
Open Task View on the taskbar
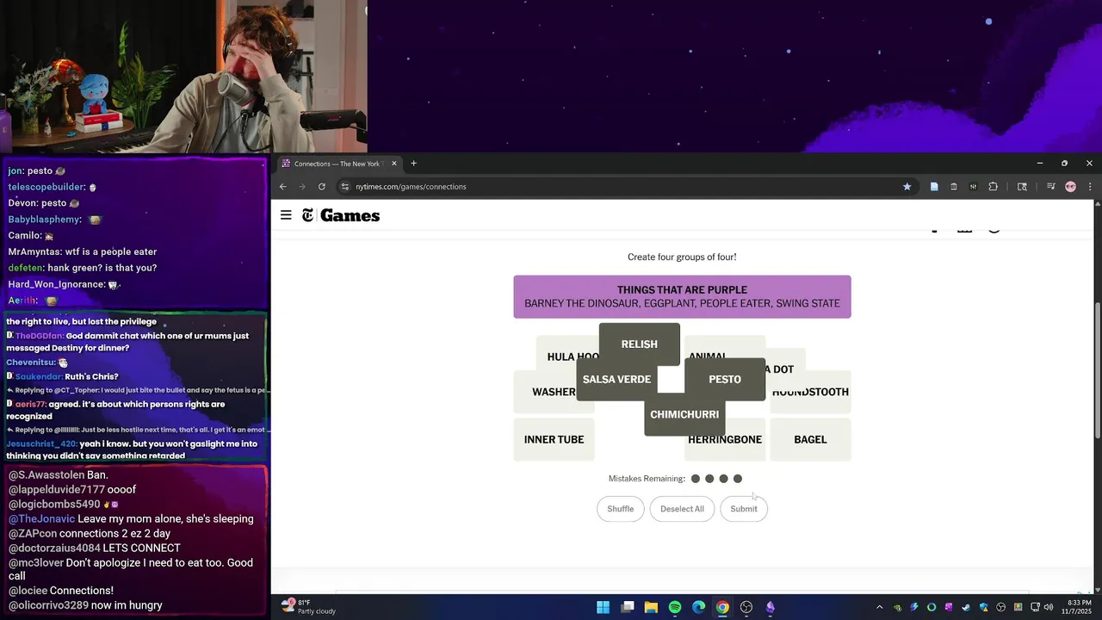628,607
